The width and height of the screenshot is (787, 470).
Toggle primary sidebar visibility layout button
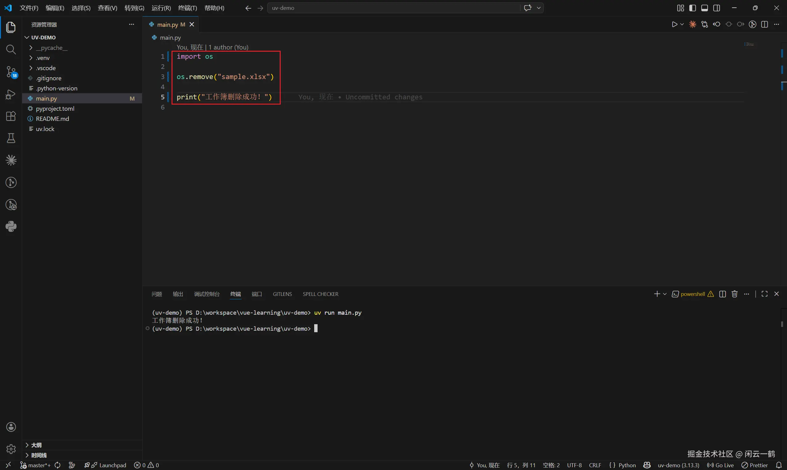692,8
